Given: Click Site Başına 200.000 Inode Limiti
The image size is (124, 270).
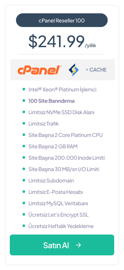Looking at the screenshot, I should [67, 158].
